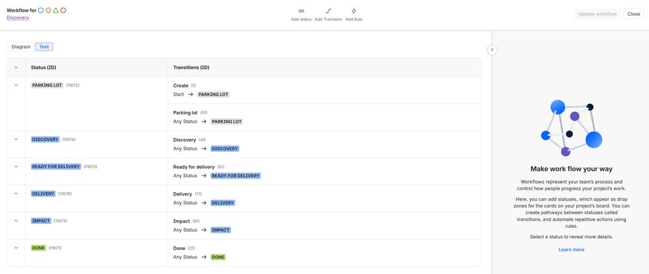Click the IMPACT target lozenge in Impact transition
Image resolution: width=649 pixels, height=274 pixels.
point(221,230)
